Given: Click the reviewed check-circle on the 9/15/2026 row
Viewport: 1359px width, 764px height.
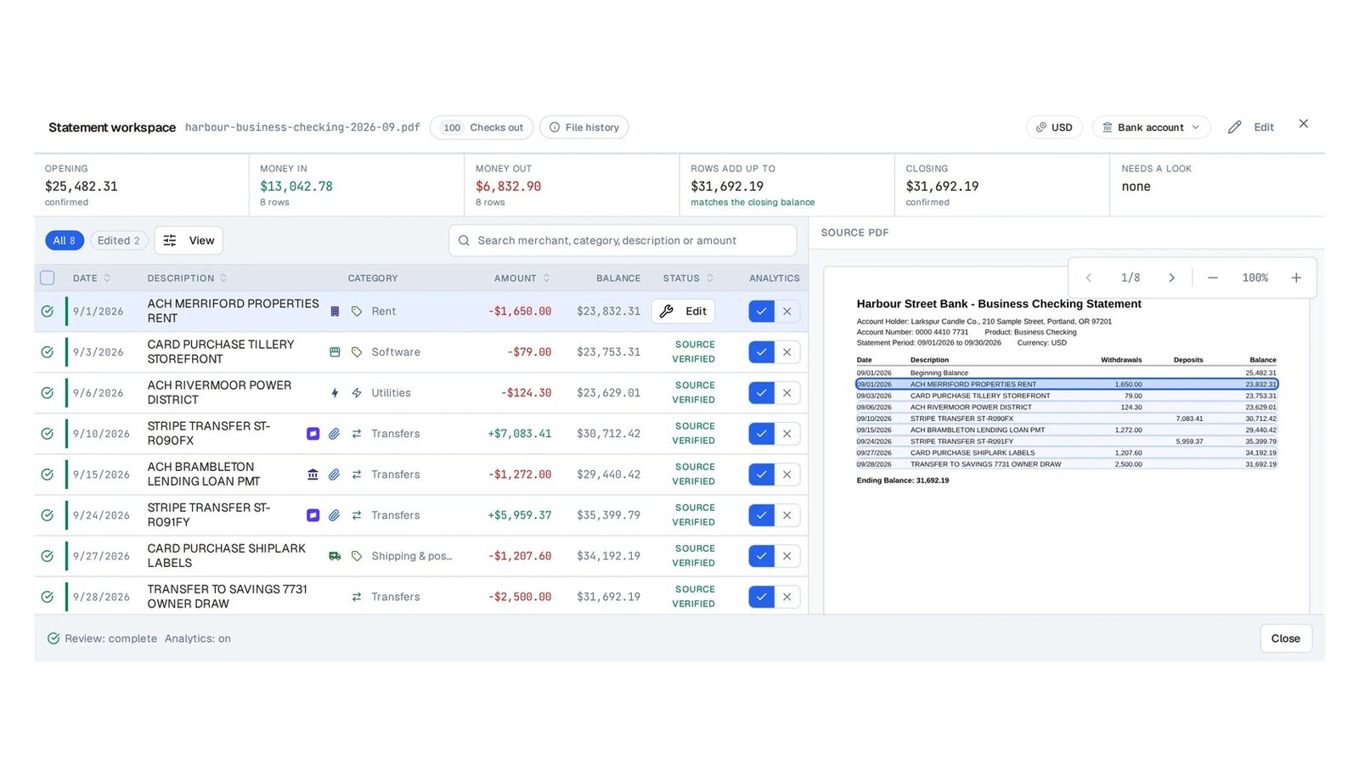Looking at the screenshot, I should [x=48, y=475].
